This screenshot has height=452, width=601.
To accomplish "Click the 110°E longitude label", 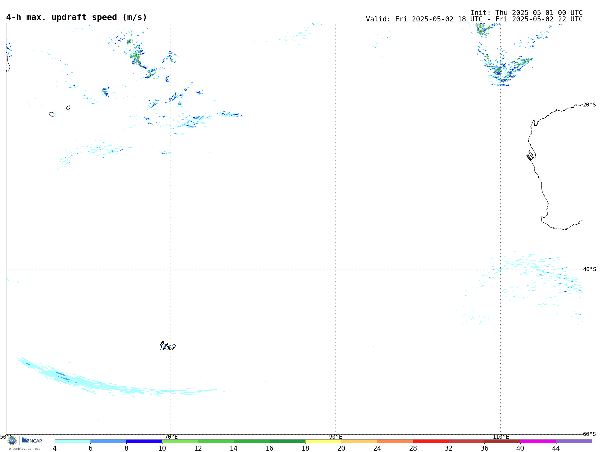I will click(x=501, y=437).
